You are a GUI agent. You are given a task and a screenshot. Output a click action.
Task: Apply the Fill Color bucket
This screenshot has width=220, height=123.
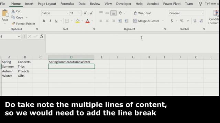[x=78, y=21]
